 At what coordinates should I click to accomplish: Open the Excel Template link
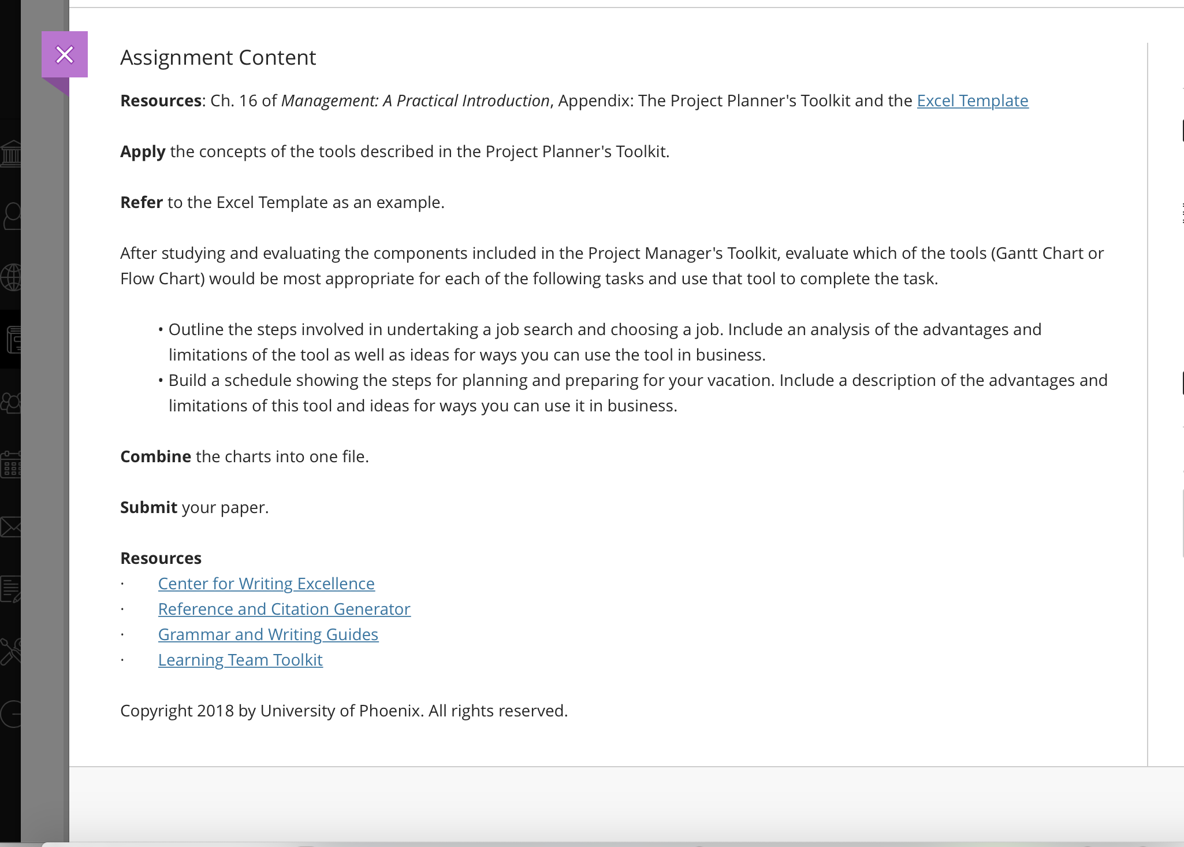tap(973, 101)
